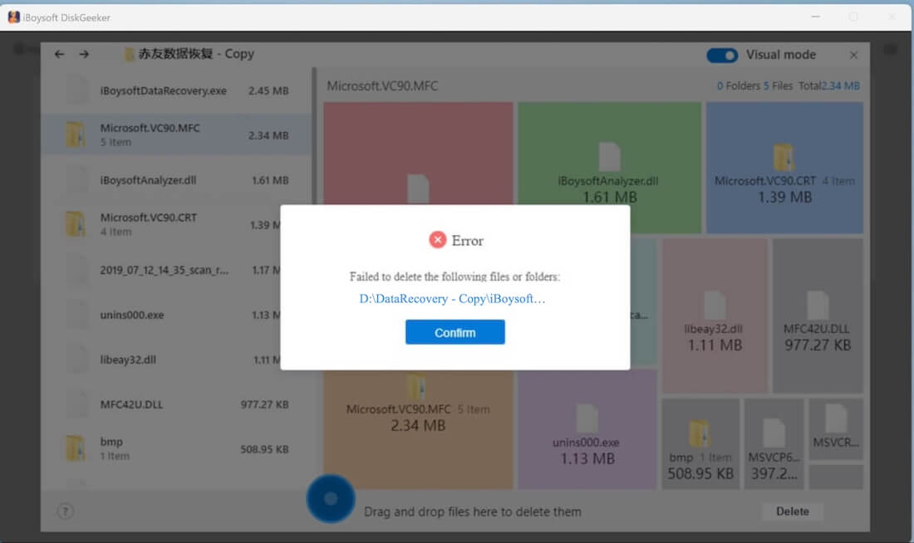Close the file panel with X
The width and height of the screenshot is (914, 543).
(853, 56)
